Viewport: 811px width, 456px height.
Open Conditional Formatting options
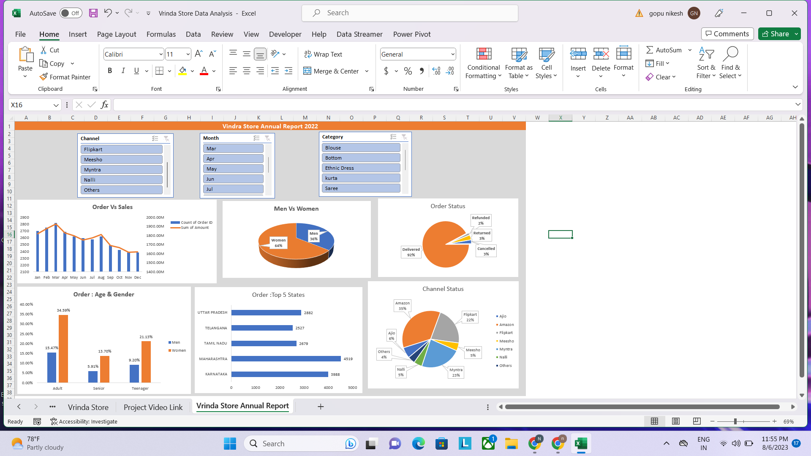pyautogui.click(x=484, y=63)
